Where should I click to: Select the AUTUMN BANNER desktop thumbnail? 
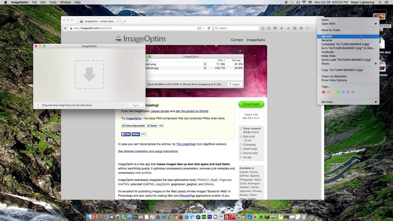coord(379,16)
